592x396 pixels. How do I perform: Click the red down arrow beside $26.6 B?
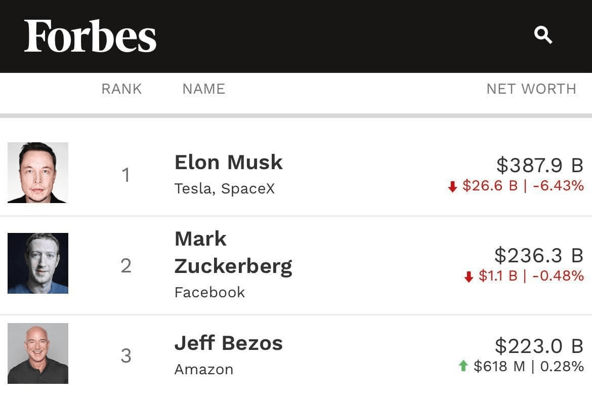tap(452, 187)
